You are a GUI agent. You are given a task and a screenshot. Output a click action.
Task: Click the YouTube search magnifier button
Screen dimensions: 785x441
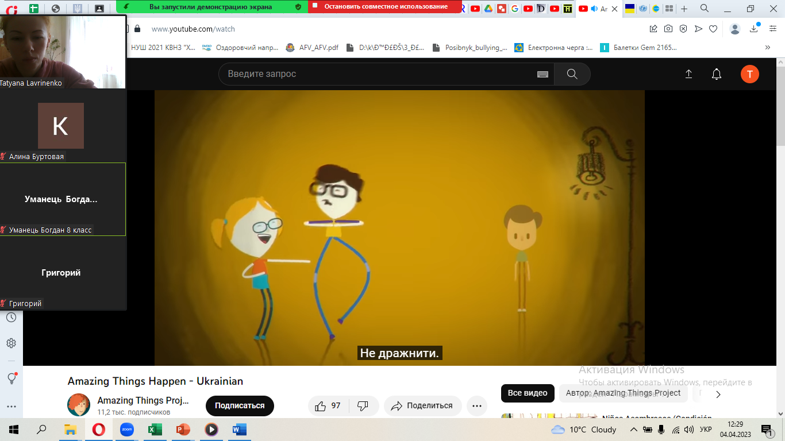pyautogui.click(x=572, y=74)
